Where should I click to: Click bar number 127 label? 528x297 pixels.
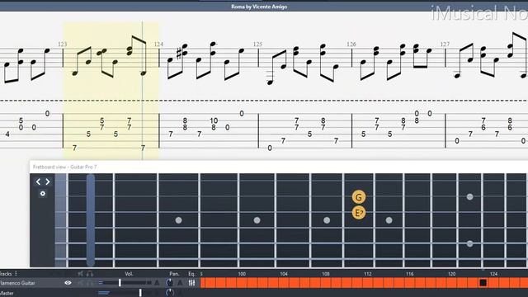pos(445,44)
